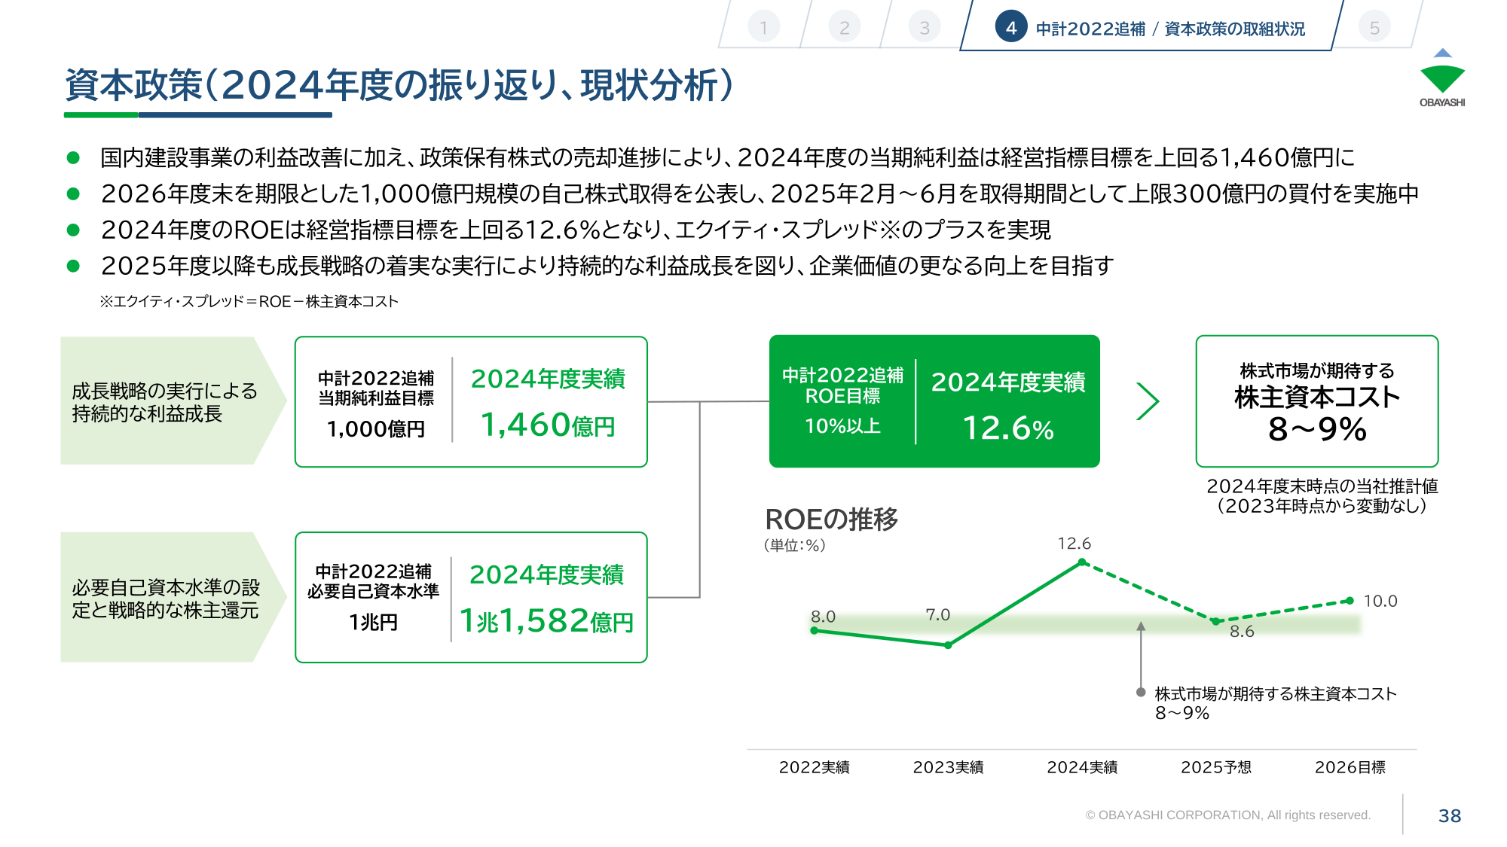Click the axis label 2024実績

click(1082, 767)
